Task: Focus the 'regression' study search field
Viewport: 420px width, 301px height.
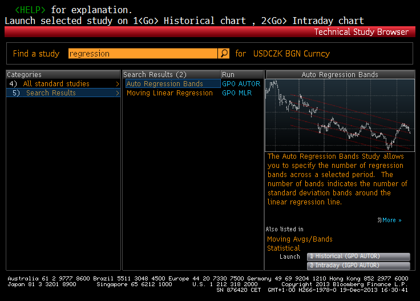Action: pos(143,53)
